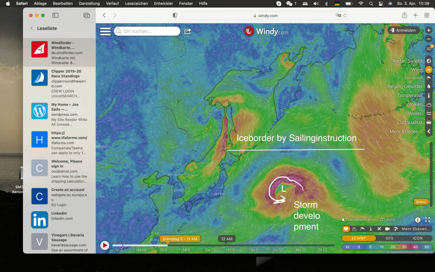Open the Windy hamburger menu
Image resolution: width=435 pixels, height=272 pixels.
(x=105, y=31)
